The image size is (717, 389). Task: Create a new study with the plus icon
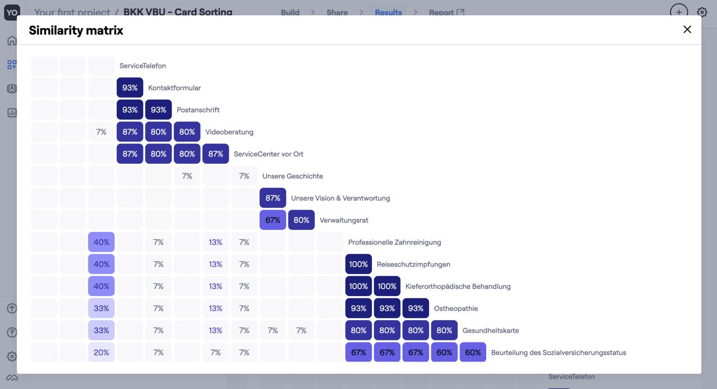coord(678,12)
